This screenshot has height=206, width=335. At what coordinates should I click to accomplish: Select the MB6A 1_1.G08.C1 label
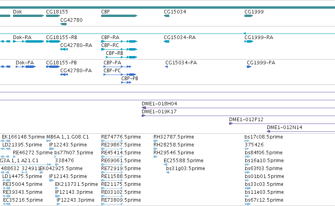tap(68, 137)
